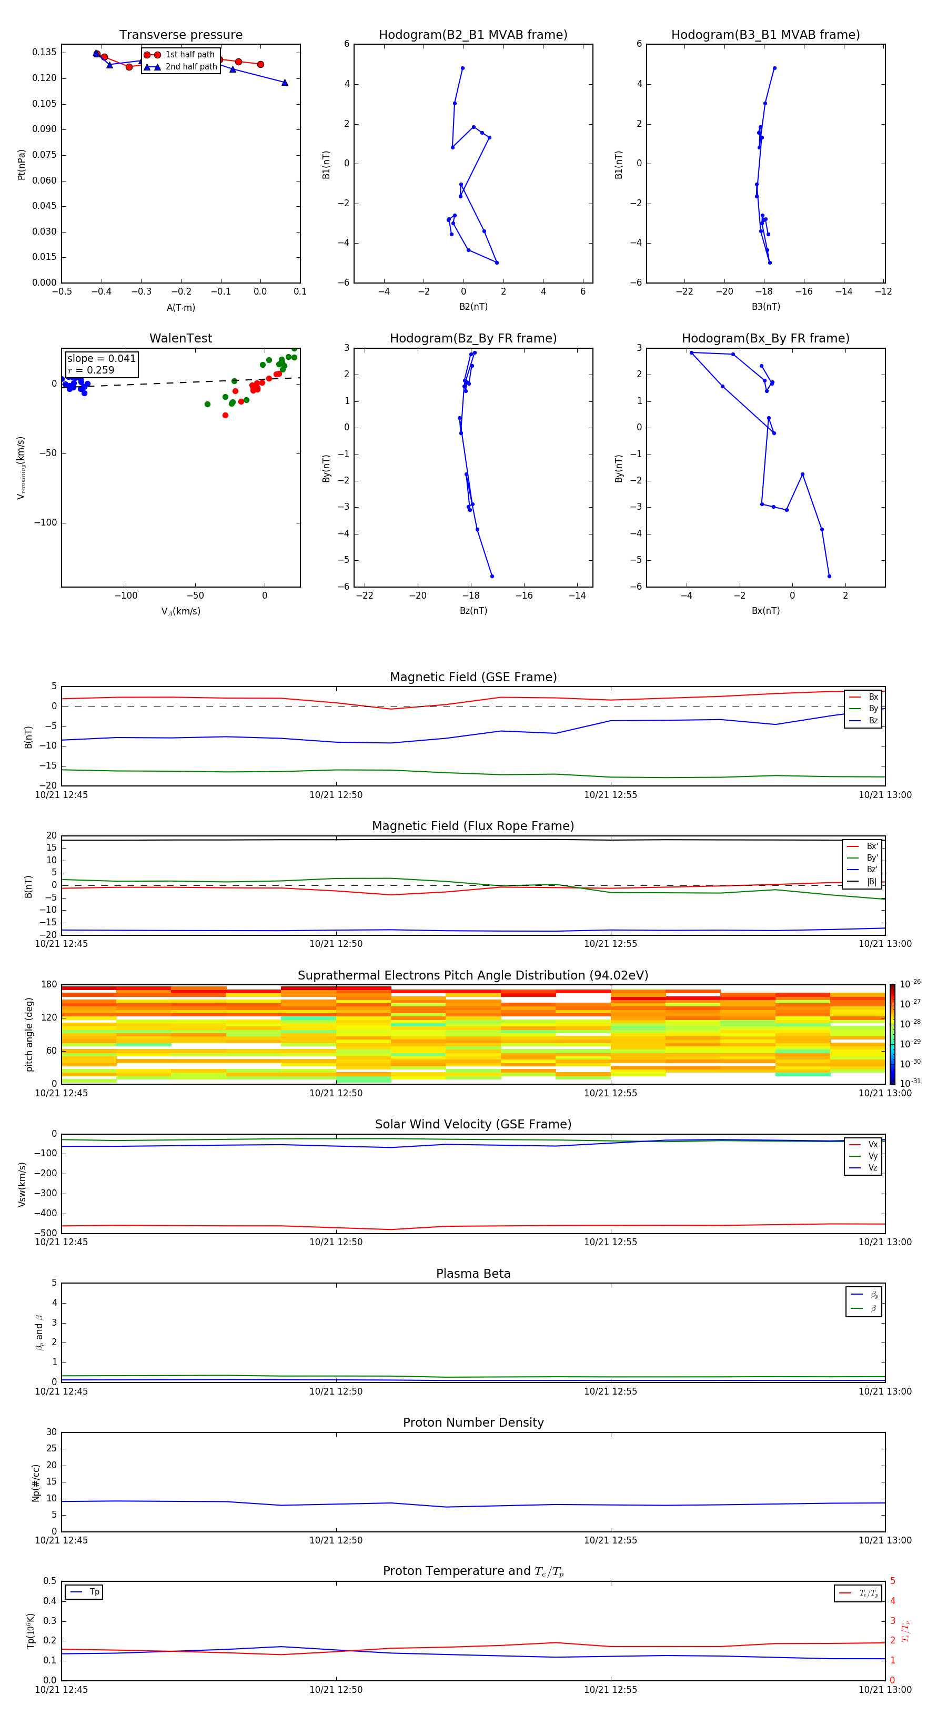Screen dimensions: 947x1736
Task: Click 10/21 12:50 tick under Proton Temperature plot
Action: pyautogui.click(x=336, y=1690)
